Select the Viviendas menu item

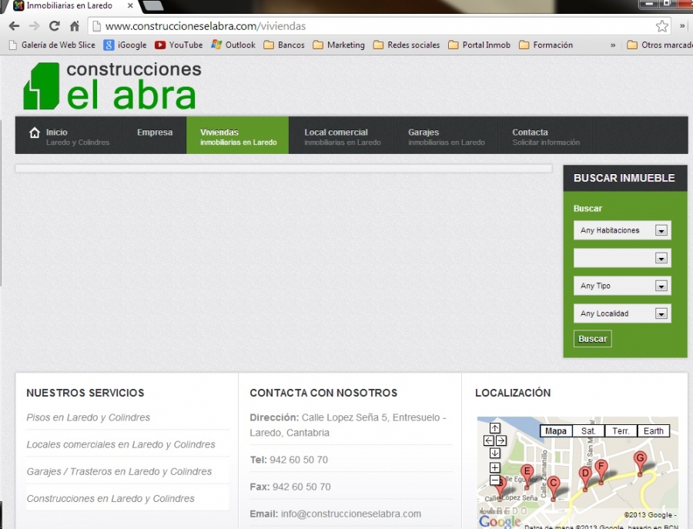(x=238, y=136)
